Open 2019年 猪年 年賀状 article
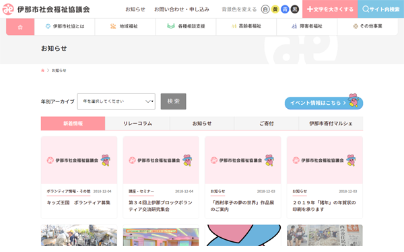Viewport: 404px width, 252px height. (324, 206)
